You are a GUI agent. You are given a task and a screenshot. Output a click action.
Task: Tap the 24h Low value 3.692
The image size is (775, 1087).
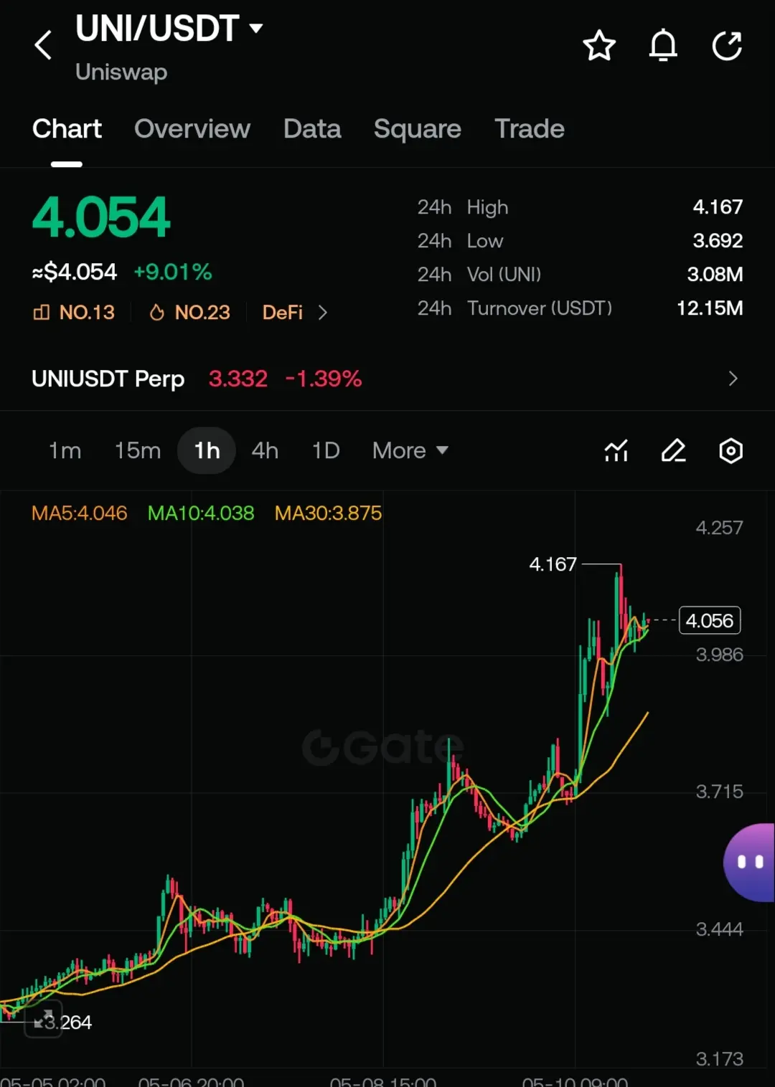pyautogui.click(x=718, y=241)
